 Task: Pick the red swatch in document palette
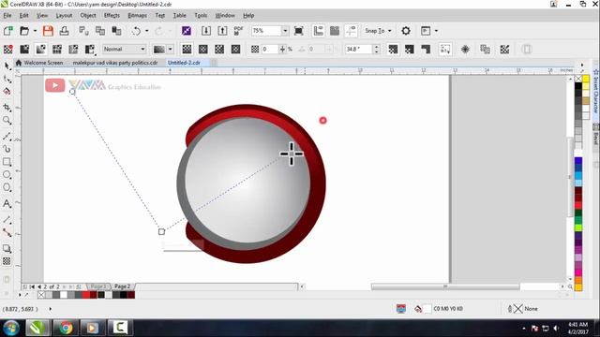[86, 295]
